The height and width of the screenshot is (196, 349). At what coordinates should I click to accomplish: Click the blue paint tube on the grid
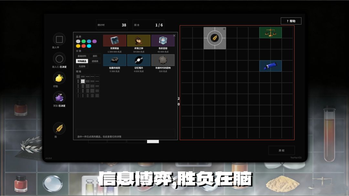(x=270, y=66)
